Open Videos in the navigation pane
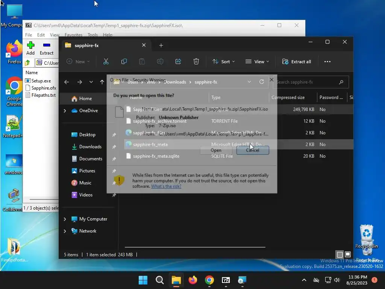 [x=85, y=195]
